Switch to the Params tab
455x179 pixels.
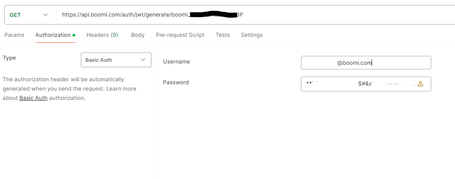click(14, 35)
